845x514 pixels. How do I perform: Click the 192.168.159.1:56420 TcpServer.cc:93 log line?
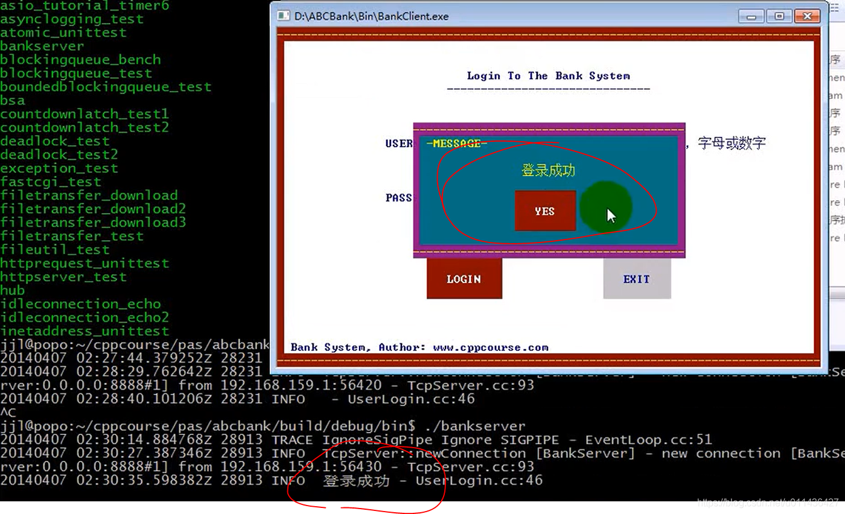point(267,385)
